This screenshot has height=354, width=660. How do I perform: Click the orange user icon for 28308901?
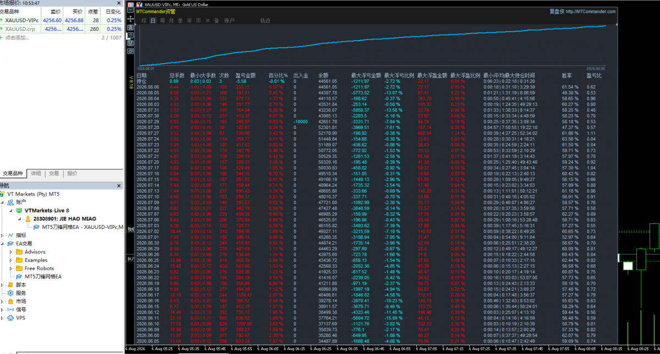pyautogui.click(x=28, y=218)
